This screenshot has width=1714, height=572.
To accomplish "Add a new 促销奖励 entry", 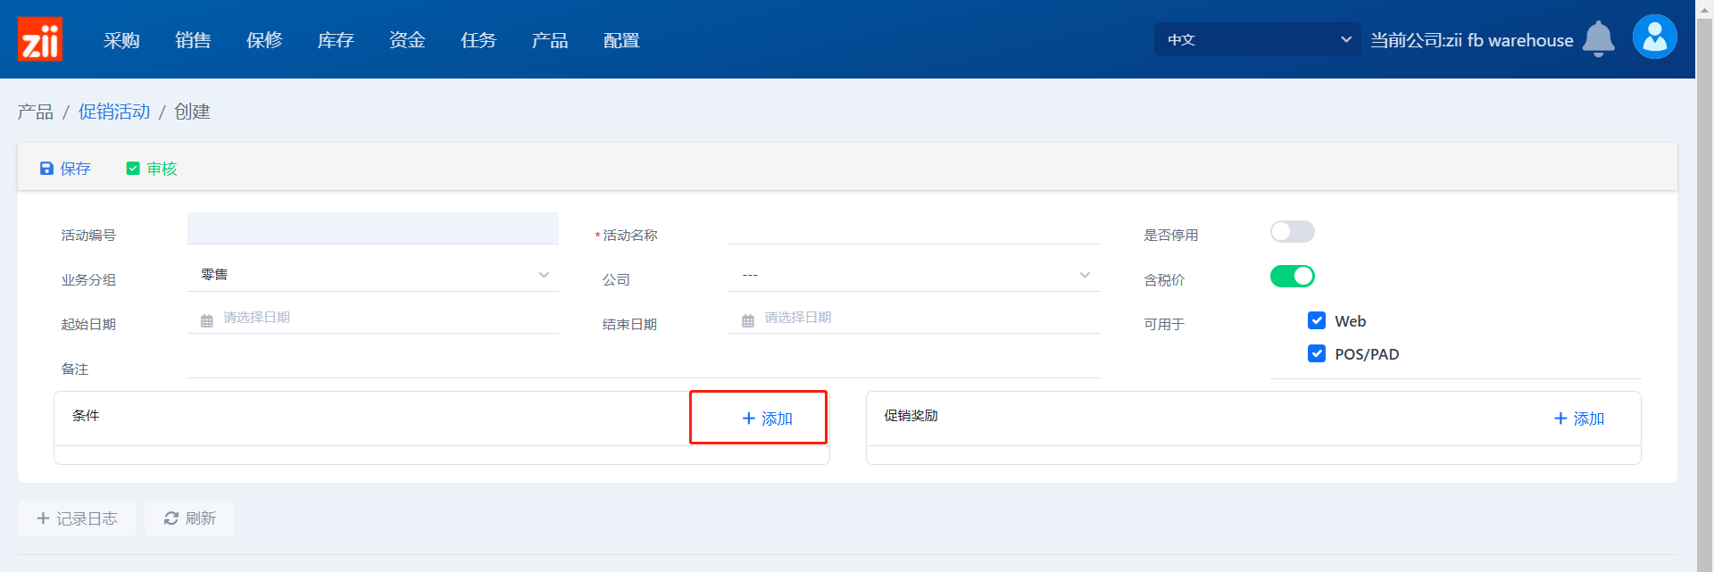I will tap(1579, 419).
